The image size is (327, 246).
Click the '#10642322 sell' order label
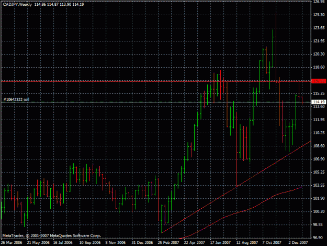(16, 100)
